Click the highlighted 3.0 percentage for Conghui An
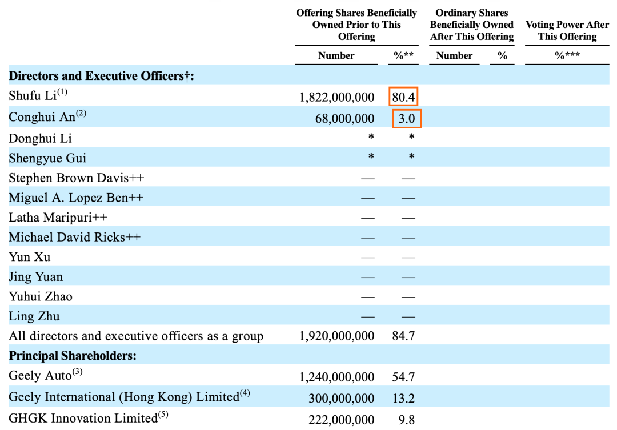Image resolution: width=617 pixels, height=430 pixels. (x=407, y=118)
